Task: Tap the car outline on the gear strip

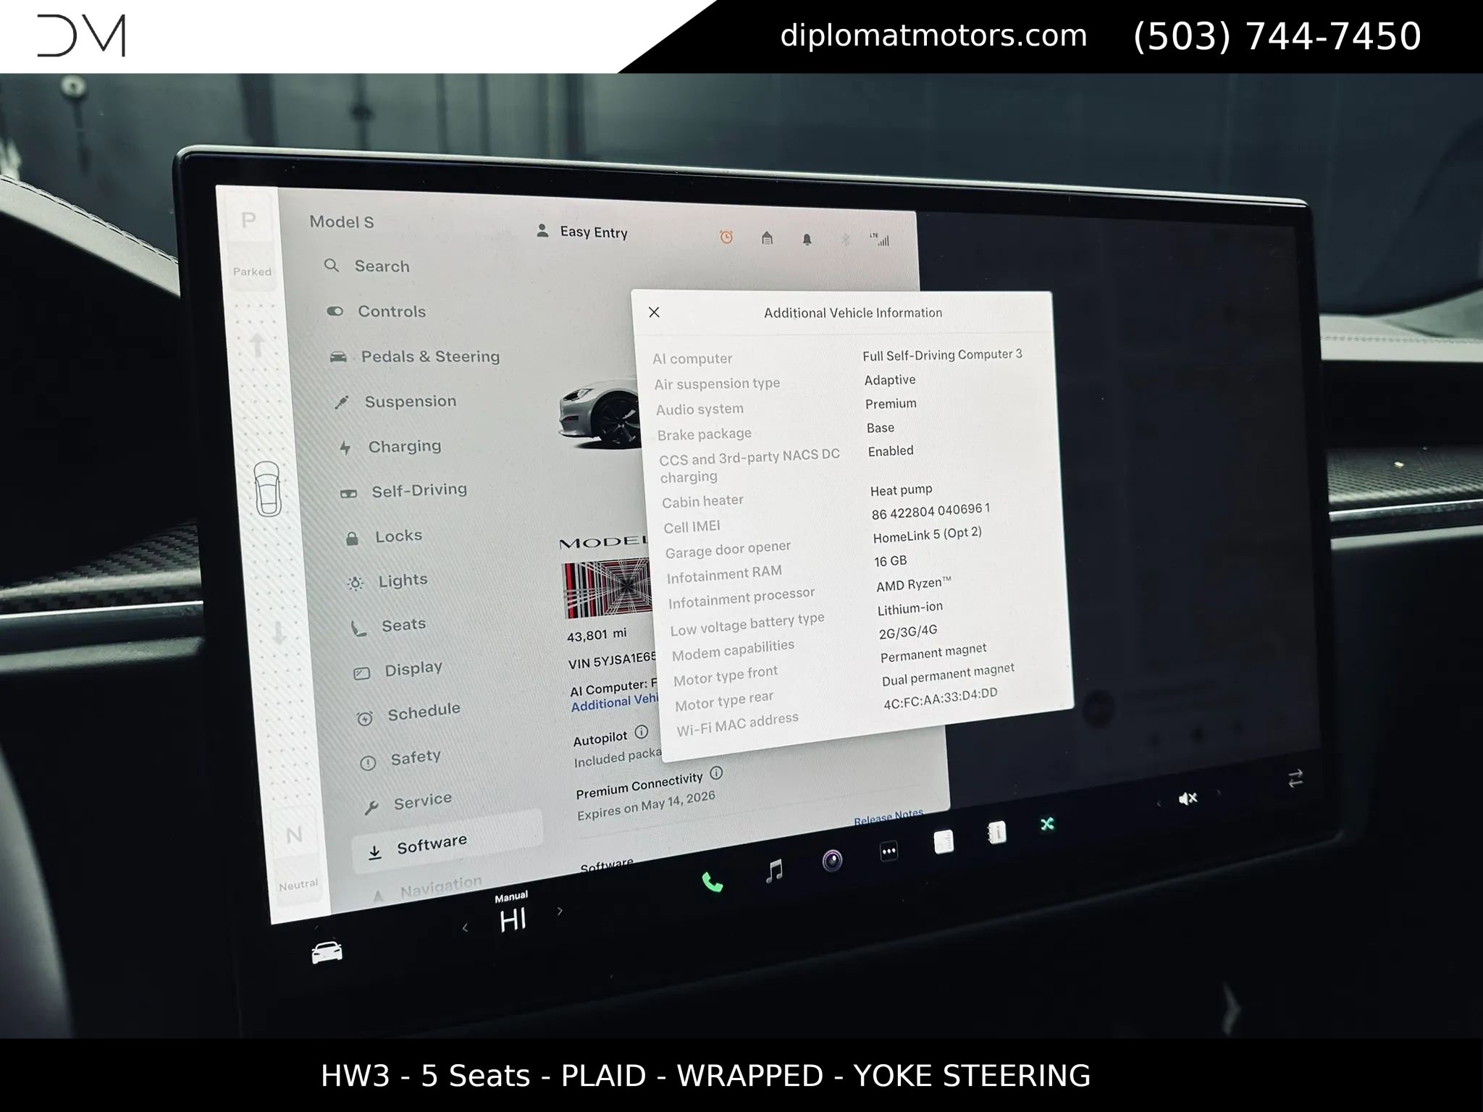Action: pyautogui.click(x=268, y=489)
